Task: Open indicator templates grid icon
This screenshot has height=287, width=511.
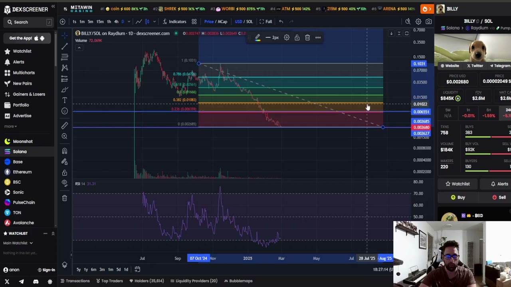Action: [194, 22]
